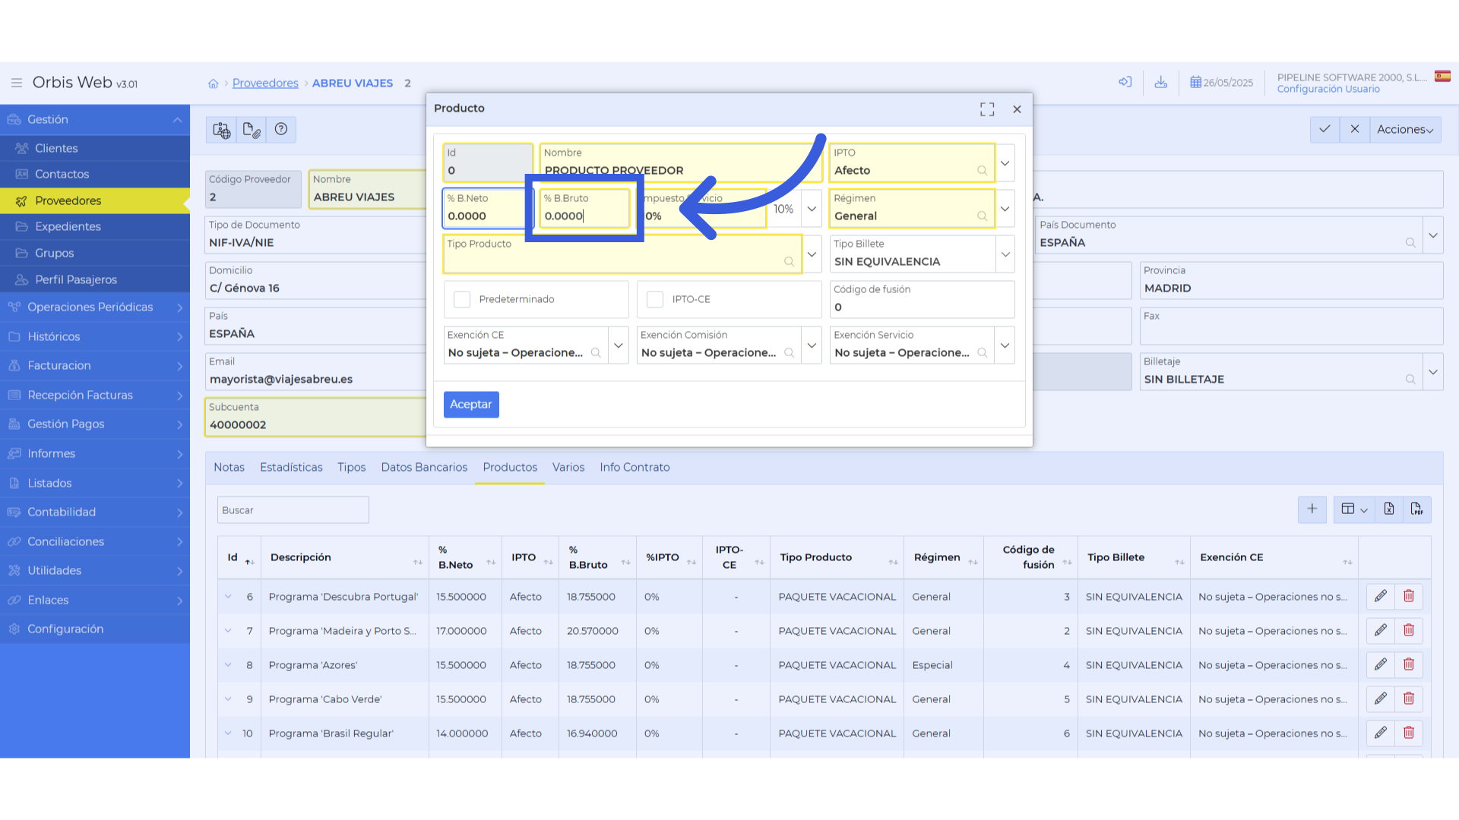Click the Código de fusión field
The width and height of the screenshot is (1459, 820).
point(922,300)
